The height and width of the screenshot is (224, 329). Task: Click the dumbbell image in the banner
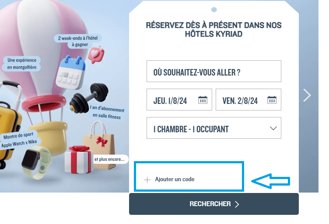[89, 98]
